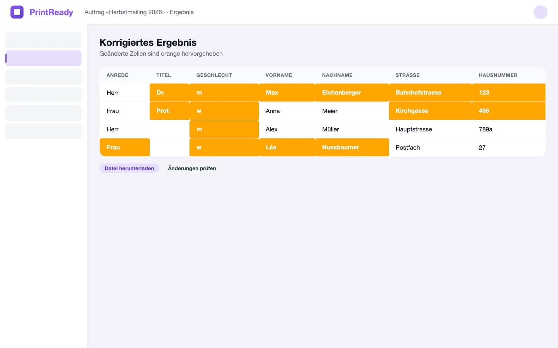Viewport: 558px width, 348px height.
Task: Click the highlighted Frau salutation cell
Action: (125, 147)
